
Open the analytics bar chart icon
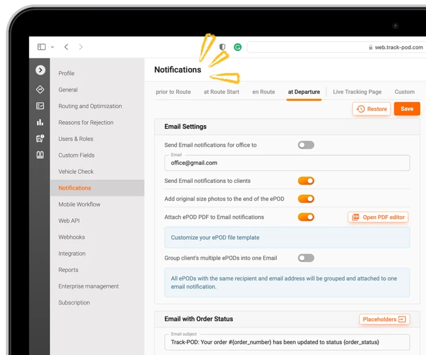point(40,122)
